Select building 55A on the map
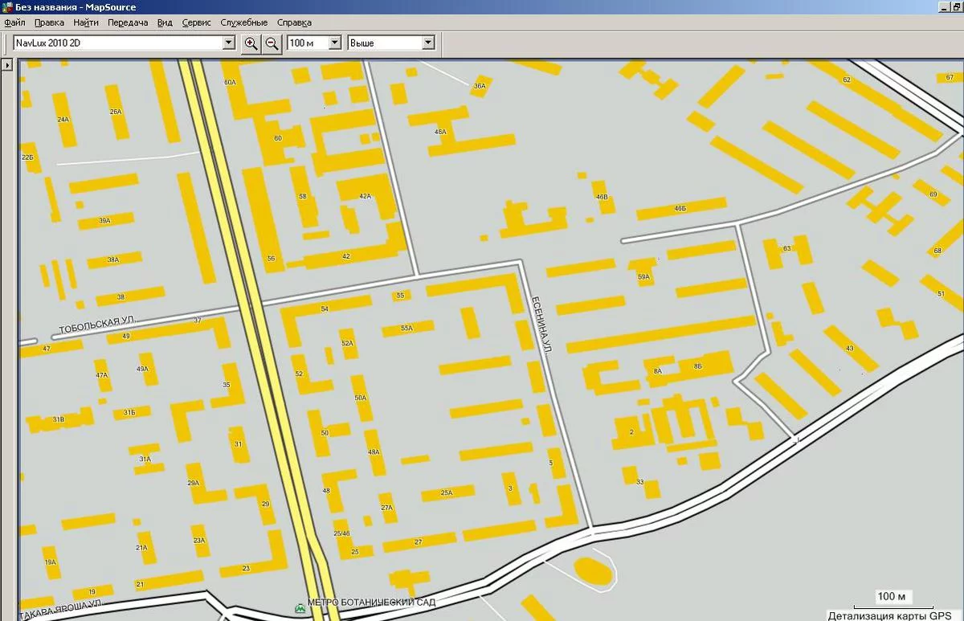The image size is (964, 621). (x=406, y=328)
